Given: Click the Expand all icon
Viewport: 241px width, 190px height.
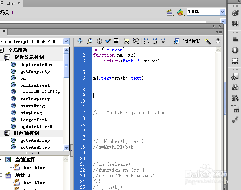Looking at the screenshot, I should [163, 41].
